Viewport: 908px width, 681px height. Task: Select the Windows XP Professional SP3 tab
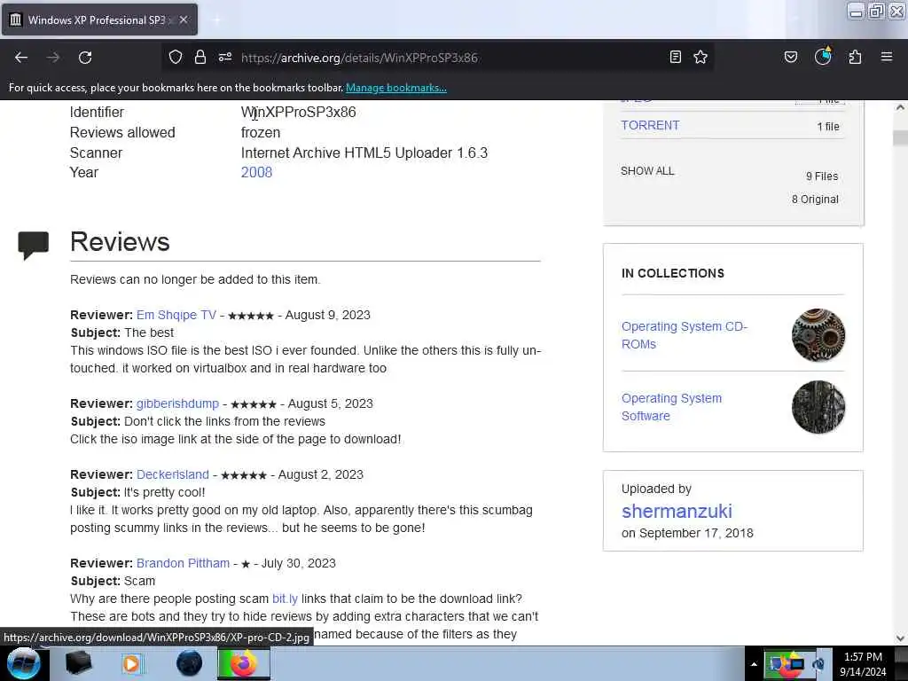99,20
